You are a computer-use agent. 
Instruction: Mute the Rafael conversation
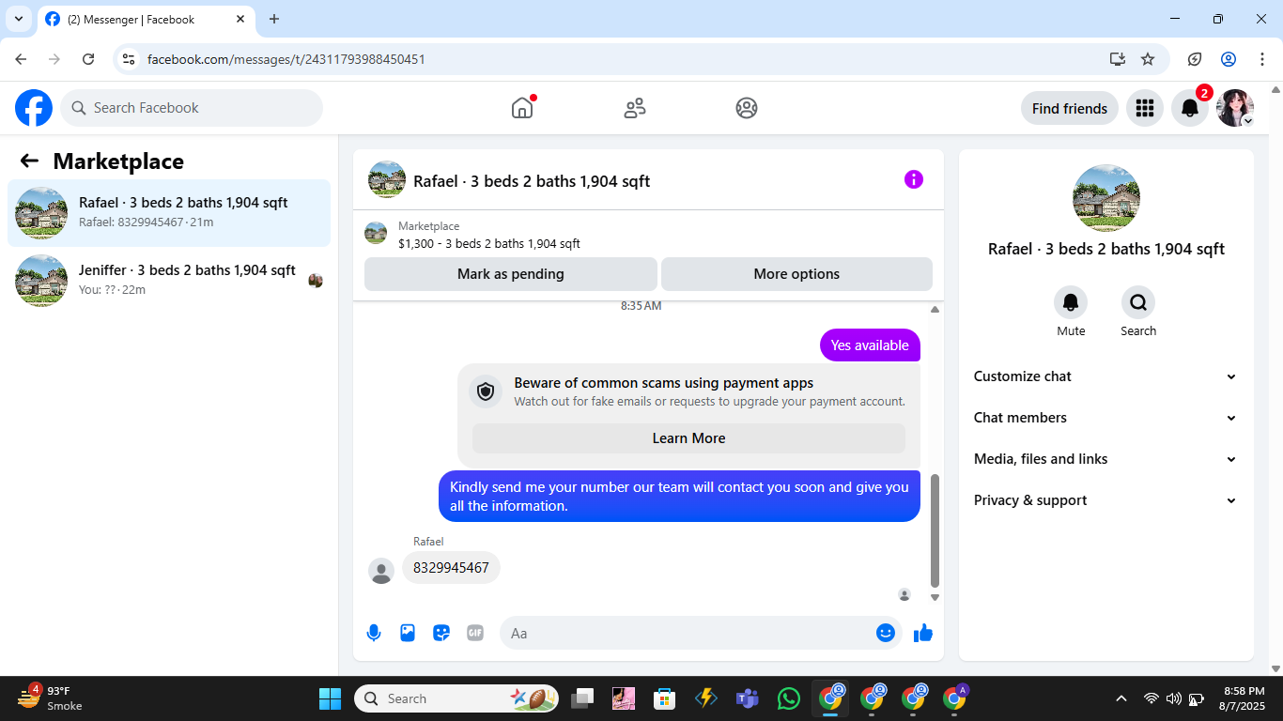tap(1071, 302)
